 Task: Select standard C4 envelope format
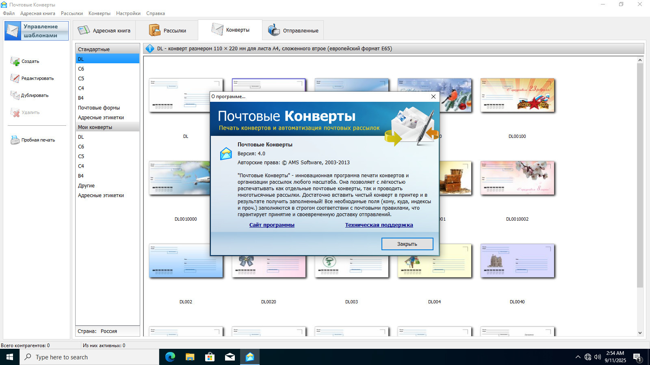click(x=108, y=88)
